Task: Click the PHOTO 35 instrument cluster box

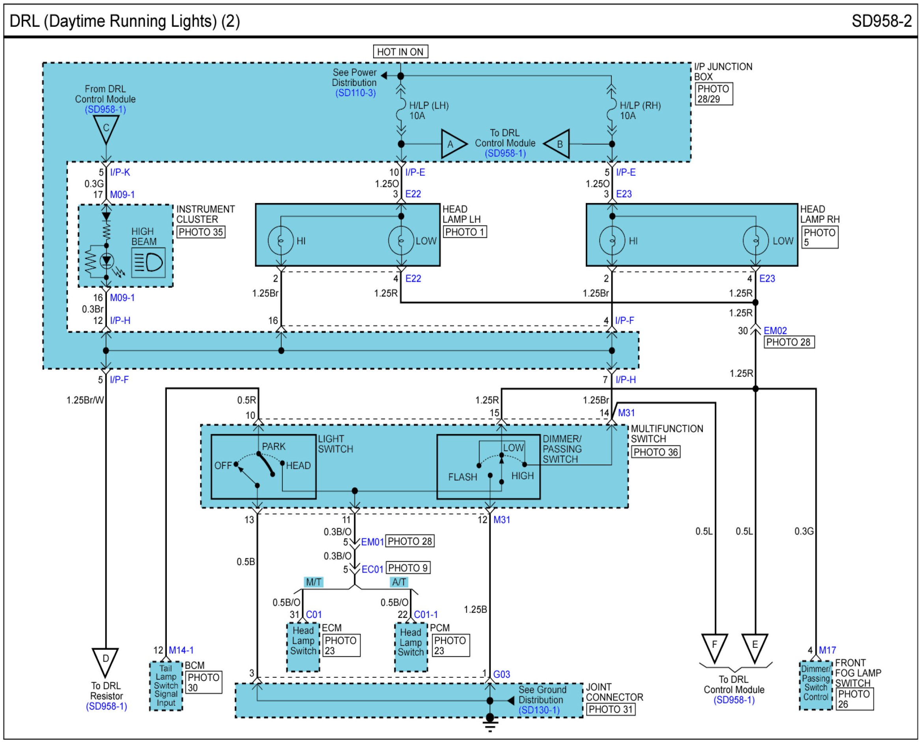Action: coord(201,232)
